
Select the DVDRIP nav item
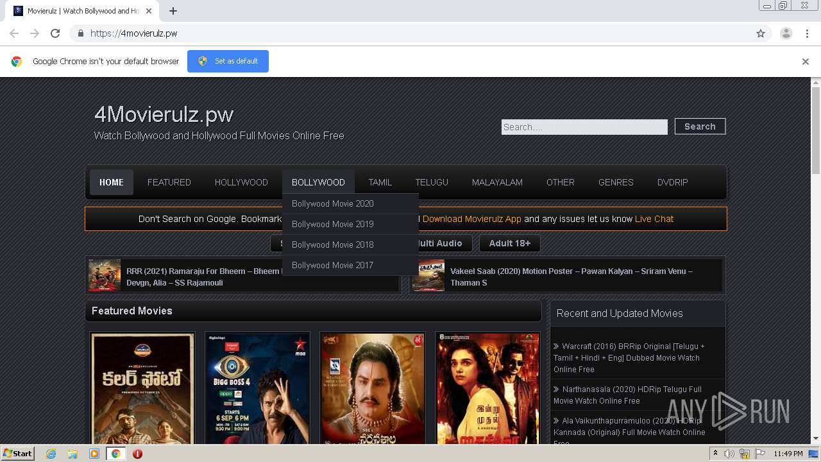tap(672, 182)
